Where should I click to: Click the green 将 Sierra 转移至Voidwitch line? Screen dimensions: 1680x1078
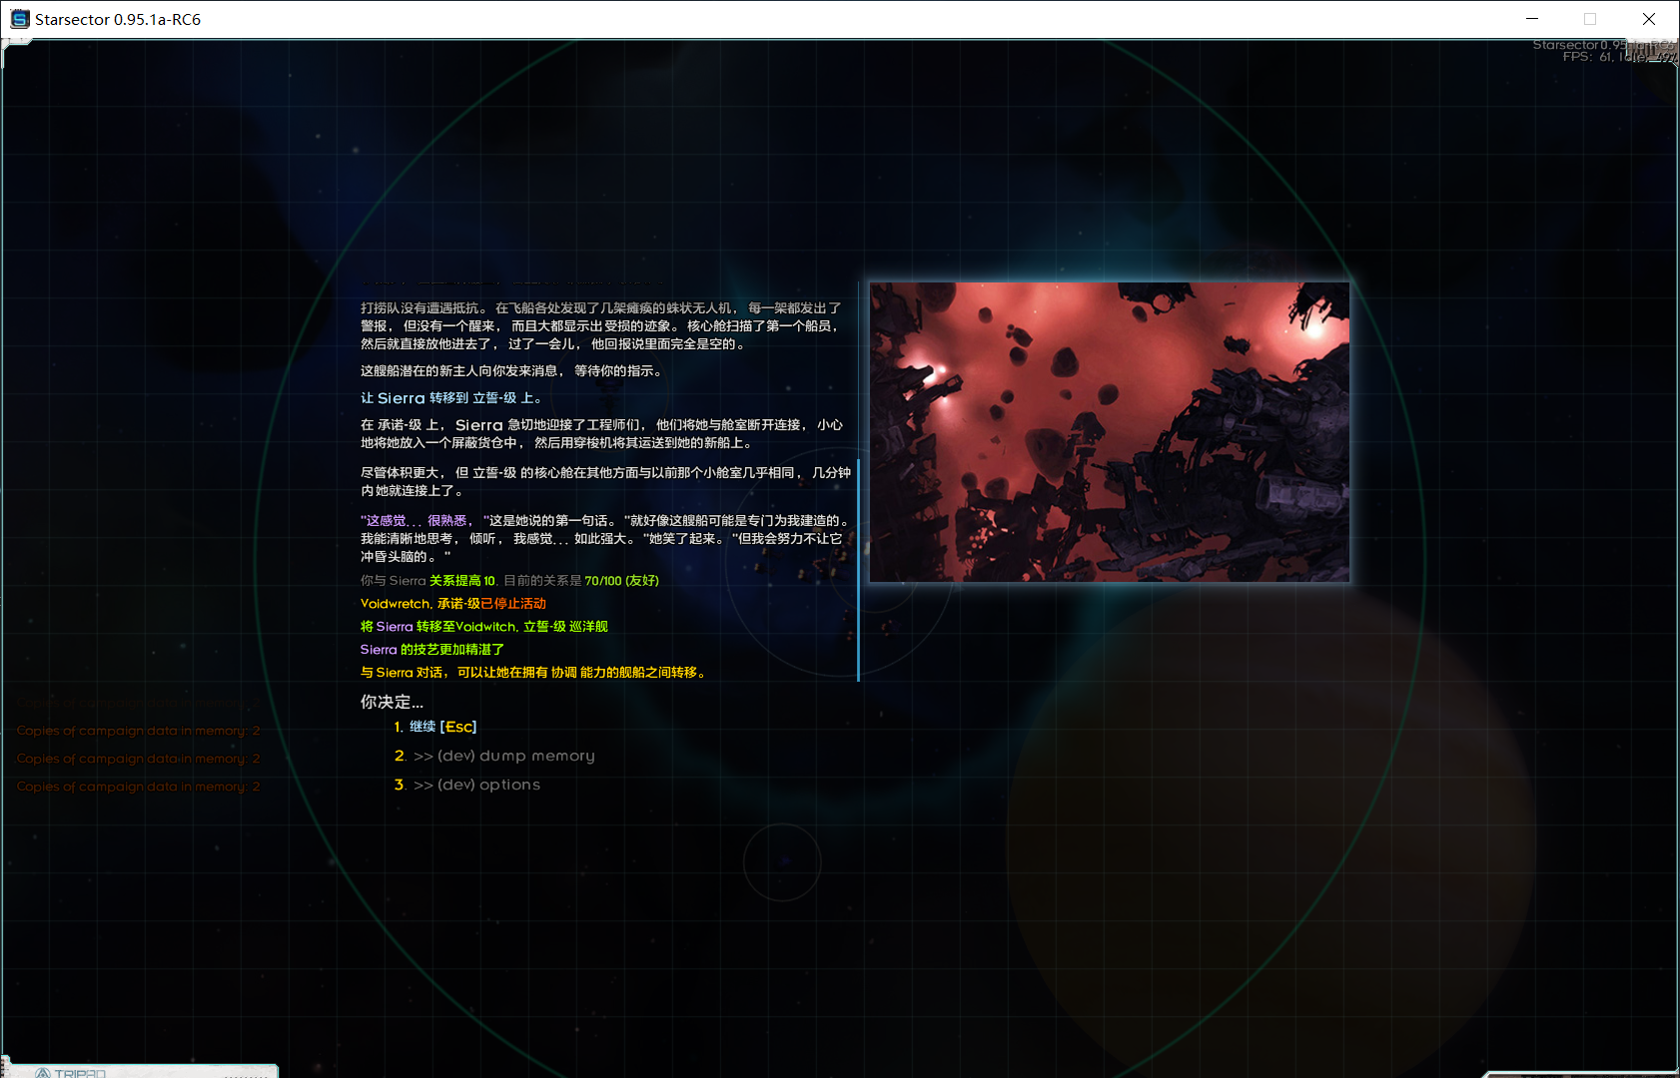[x=483, y=627]
